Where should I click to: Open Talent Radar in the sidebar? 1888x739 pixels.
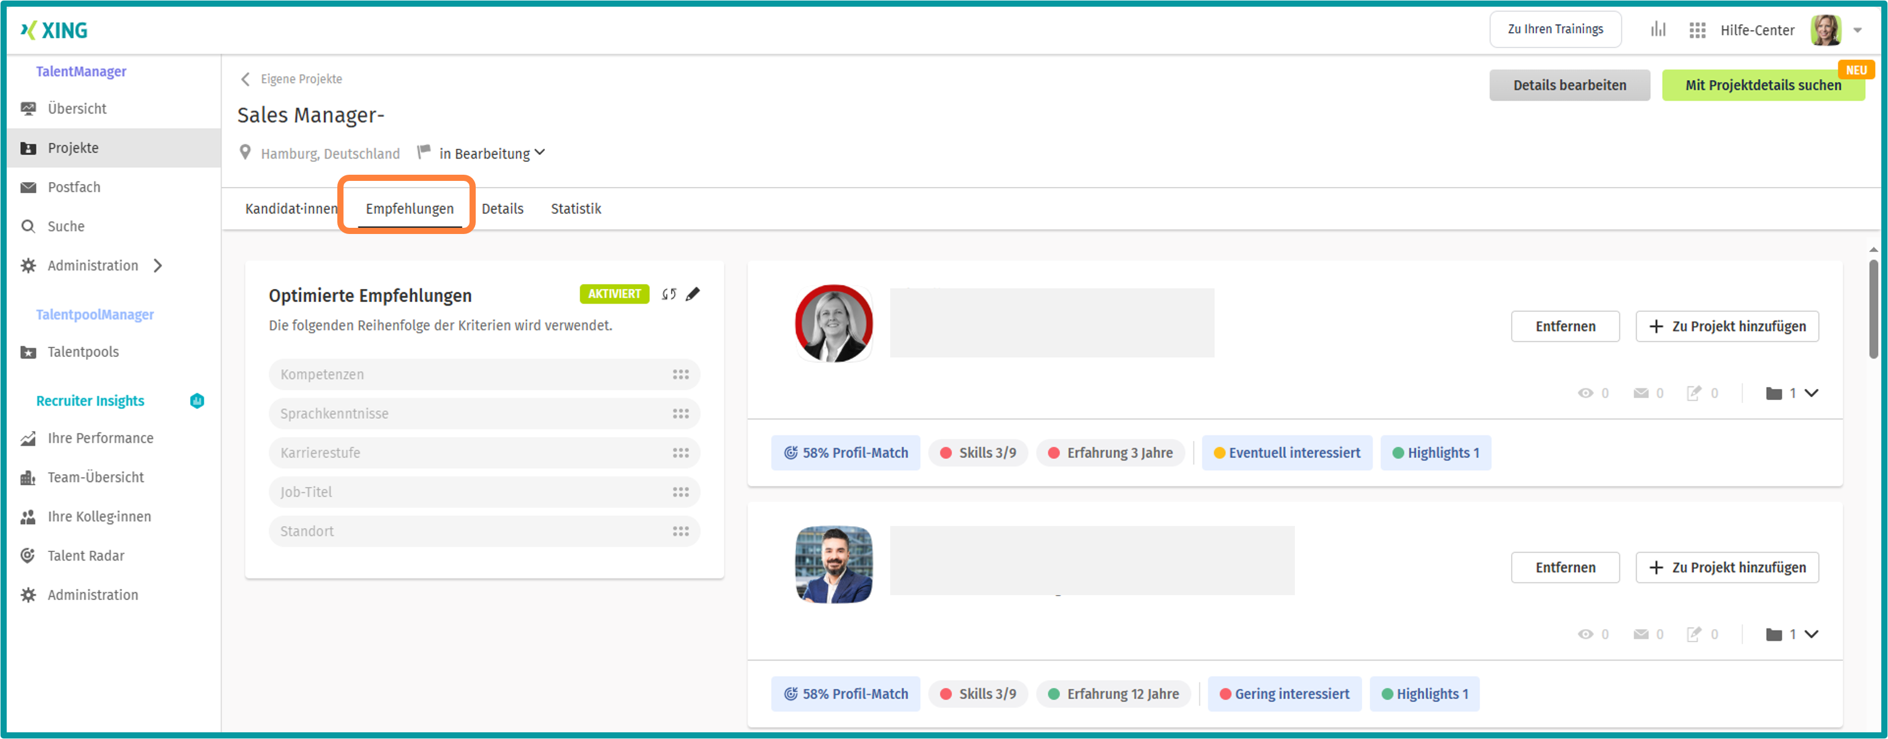(86, 555)
